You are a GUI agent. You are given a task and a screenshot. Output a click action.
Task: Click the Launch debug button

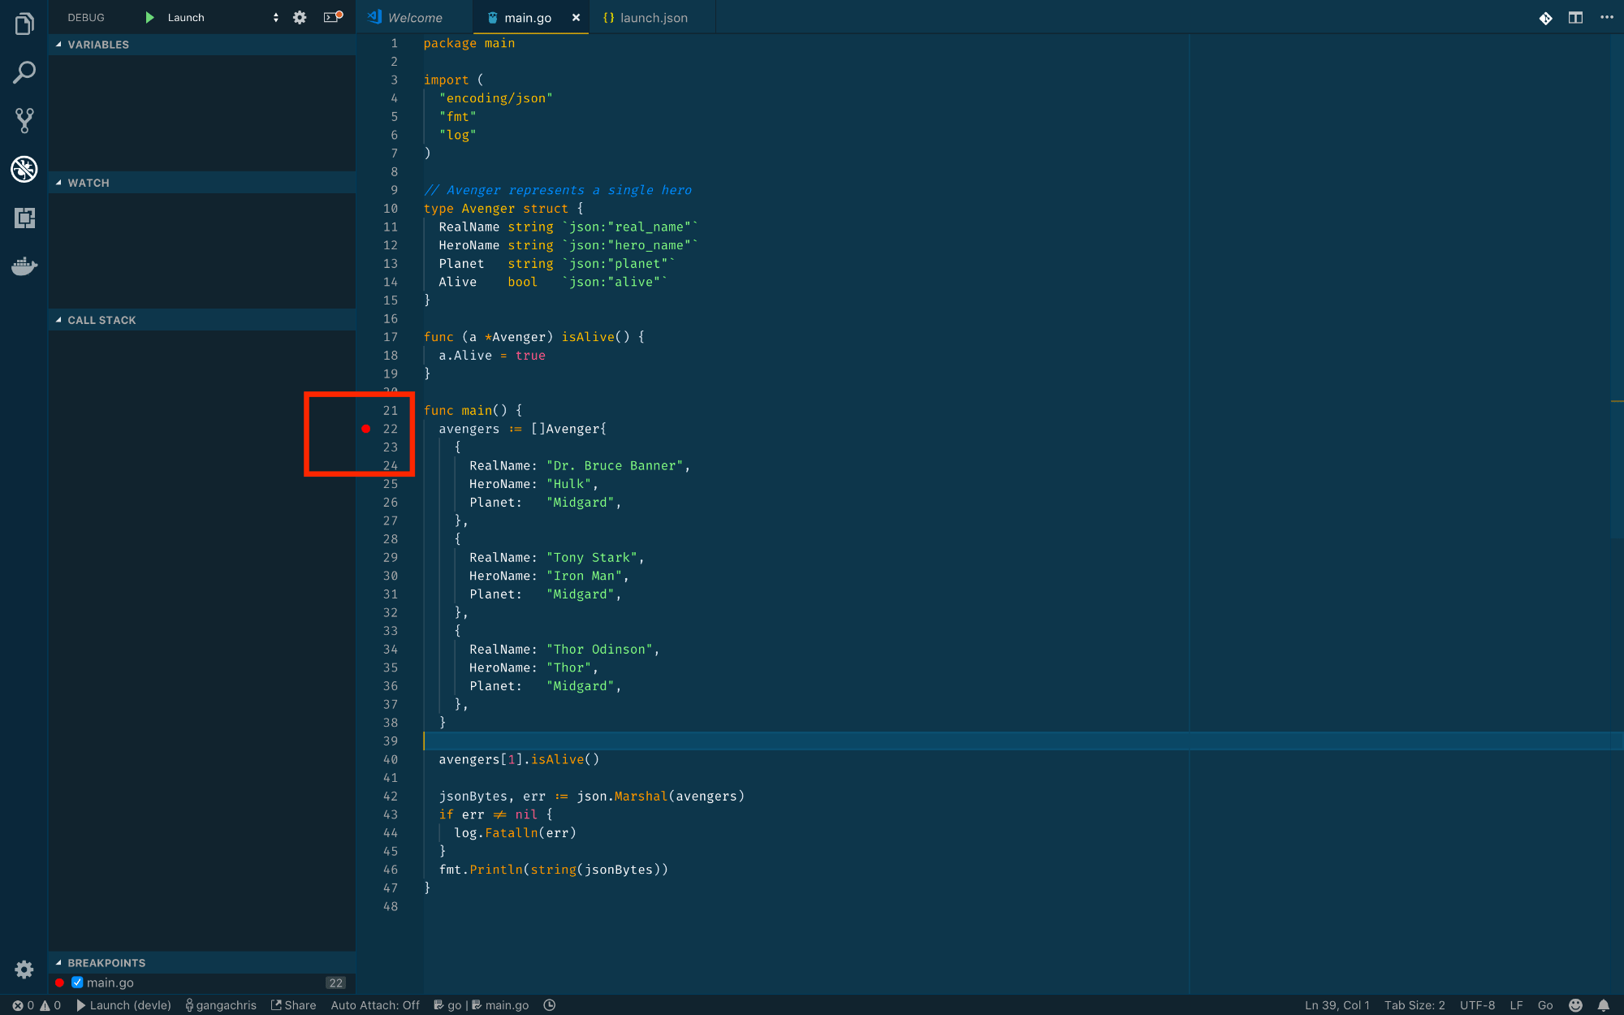(149, 16)
